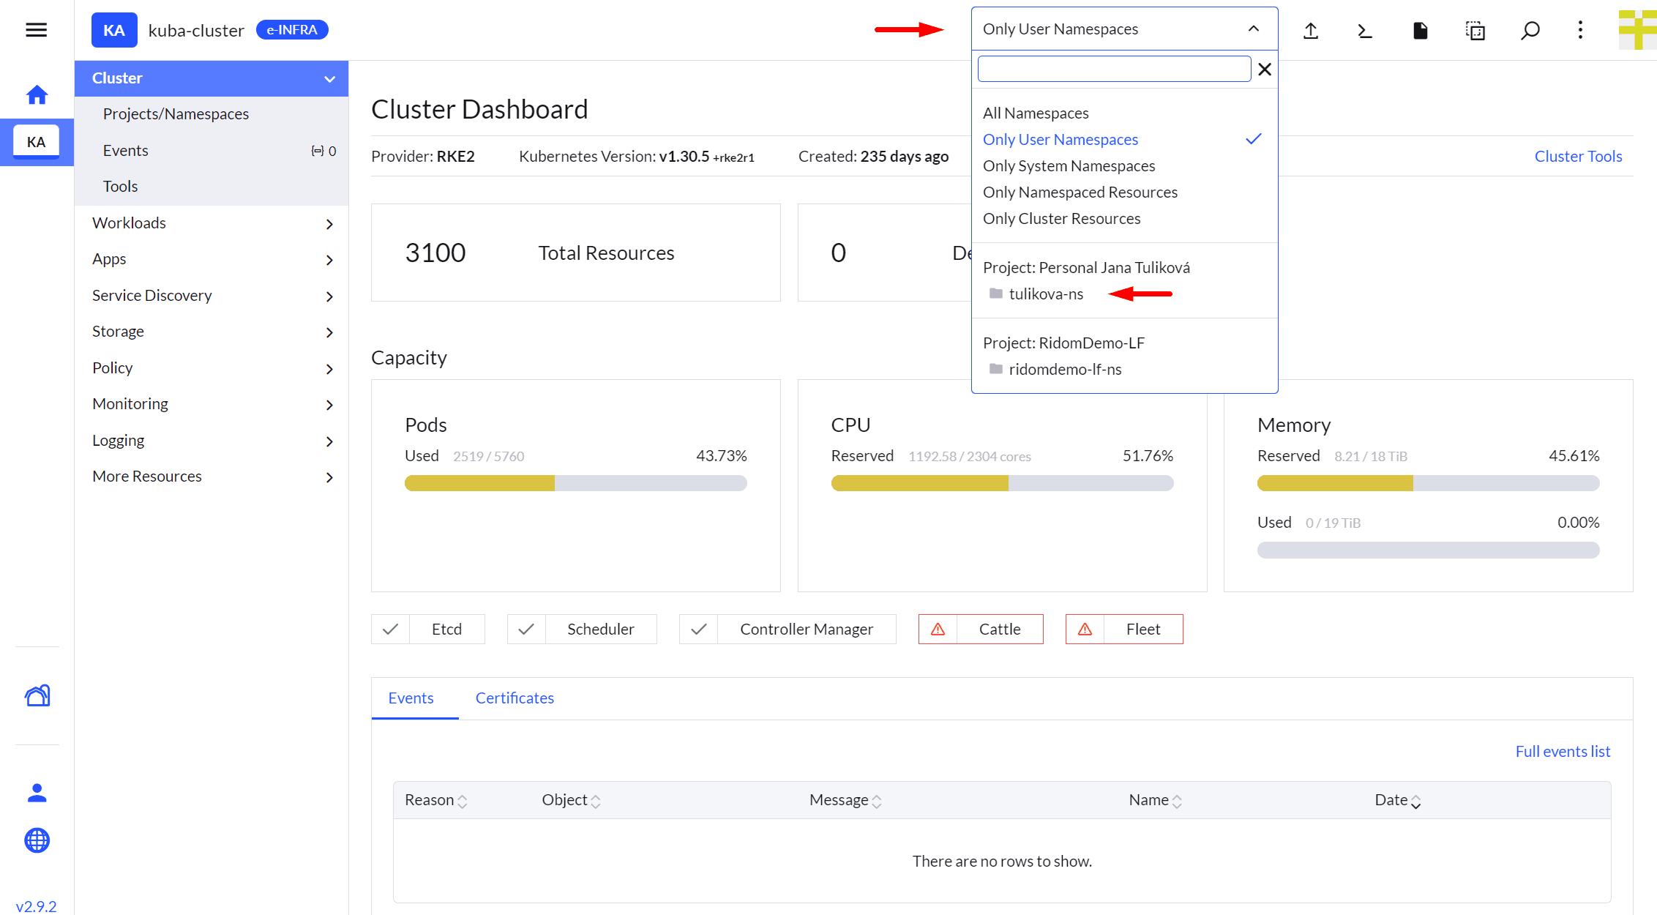Click the globe language icon
1657x915 pixels.
37,840
